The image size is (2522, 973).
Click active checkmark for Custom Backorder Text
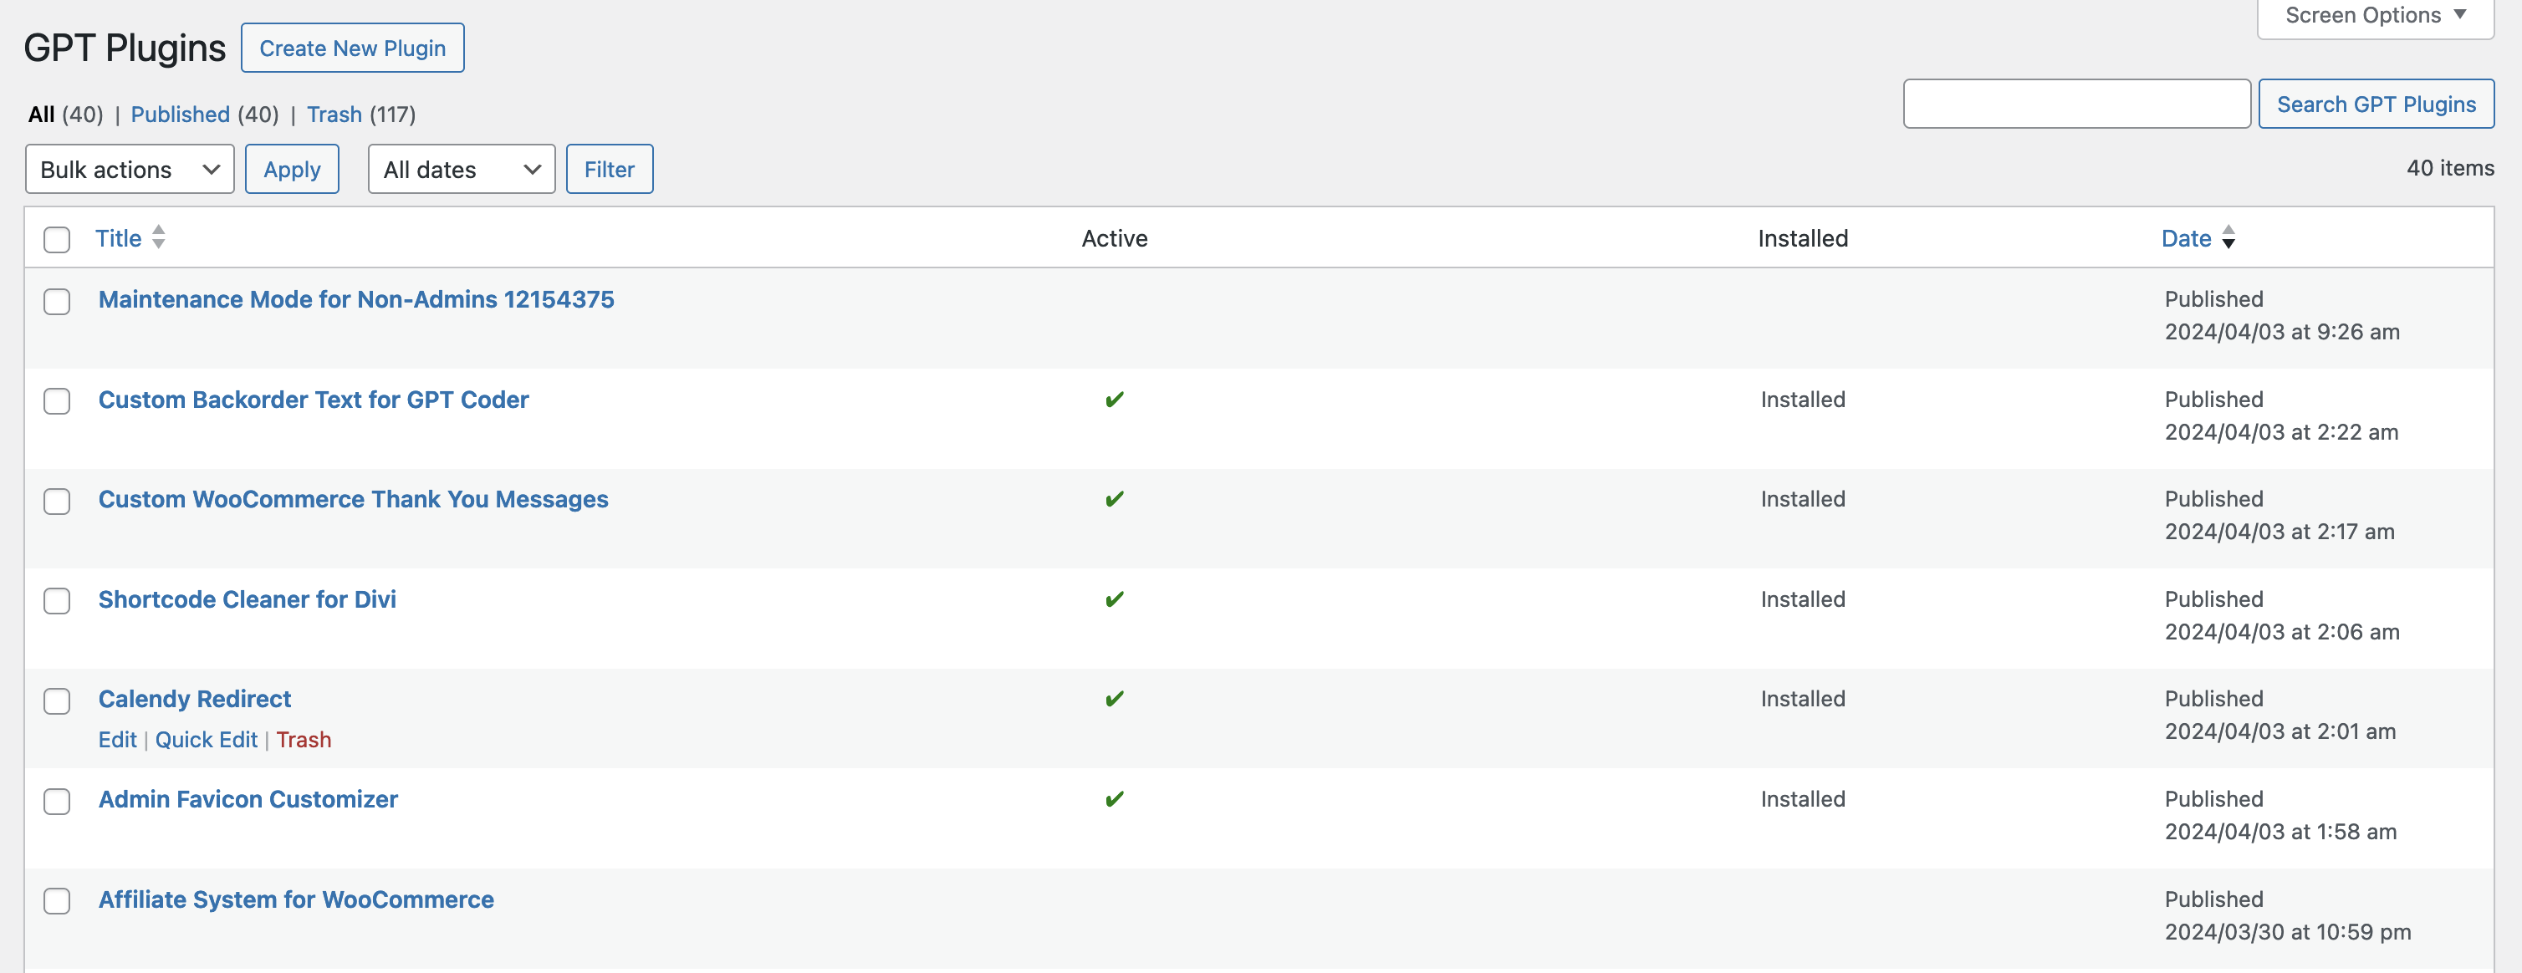pyautogui.click(x=1114, y=400)
